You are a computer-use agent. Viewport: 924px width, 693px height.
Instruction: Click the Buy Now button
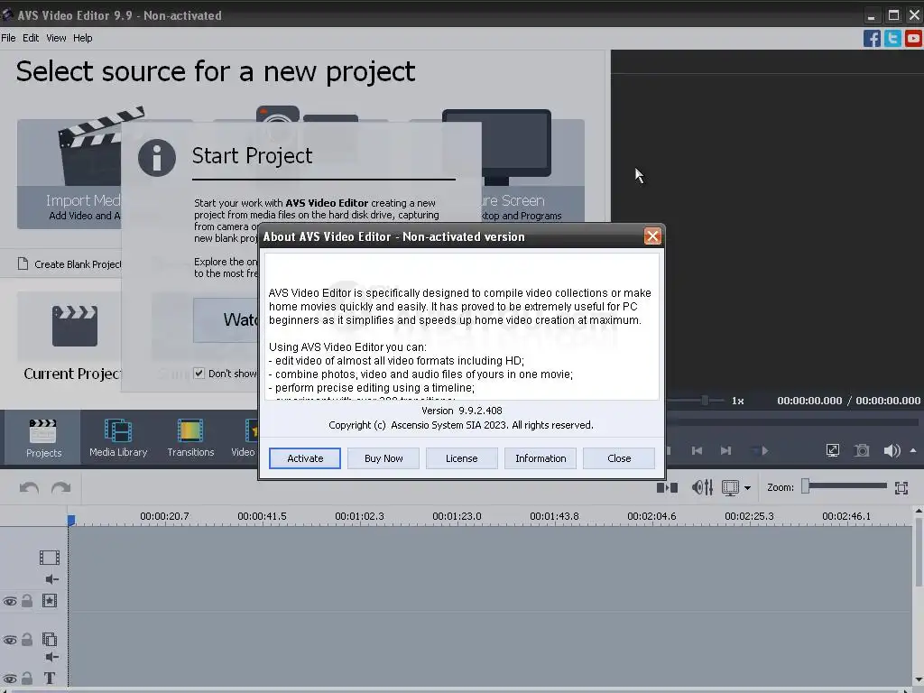pyautogui.click(x=383, y=457)
